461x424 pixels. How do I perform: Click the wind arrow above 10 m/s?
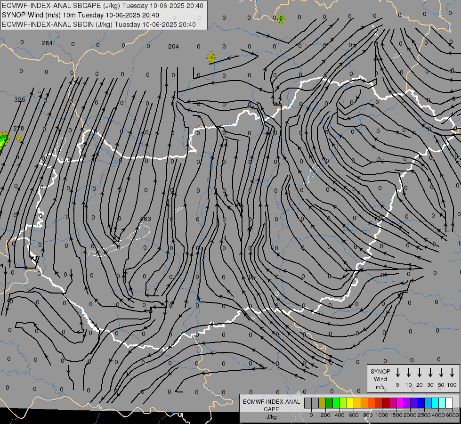pos(408,373)
